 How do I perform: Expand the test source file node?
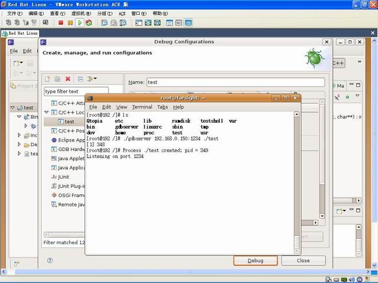tap(19, 153)
